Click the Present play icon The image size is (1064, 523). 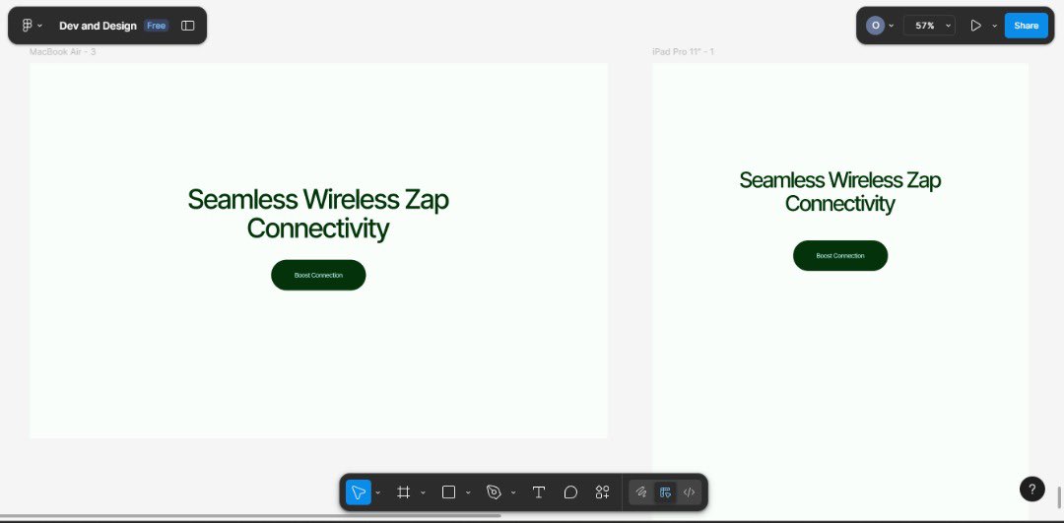click(975, 26)
